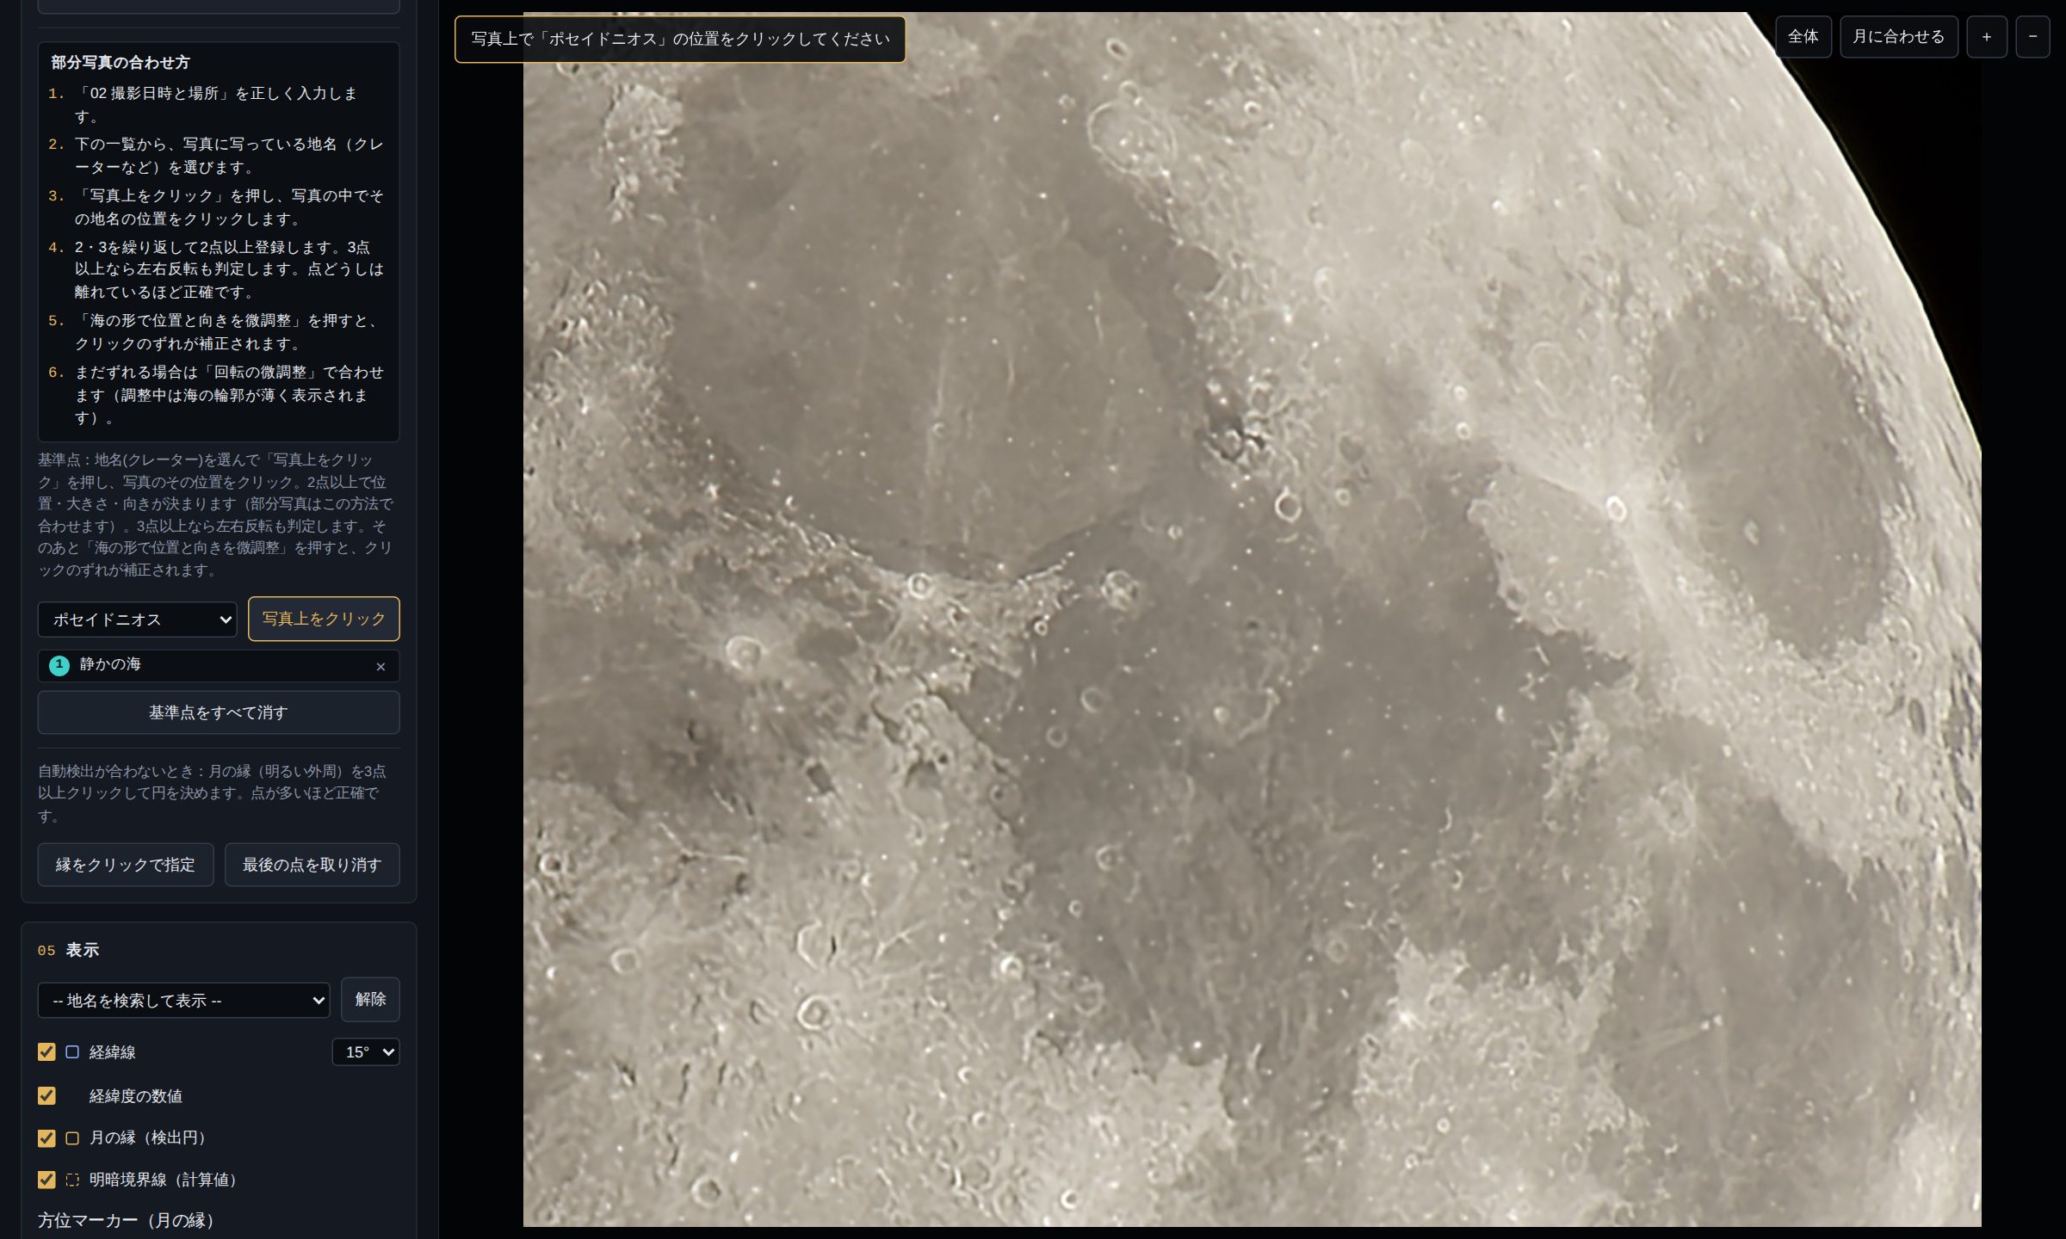The height and width of the screenshot is (1239, 2066).
Task: Click the numbered badge beside 静かの海
Action: [59, 665]
